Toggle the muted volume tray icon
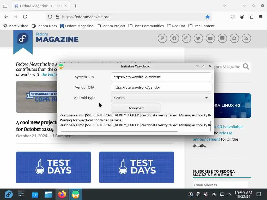267x200 pixels. (206, 194)
